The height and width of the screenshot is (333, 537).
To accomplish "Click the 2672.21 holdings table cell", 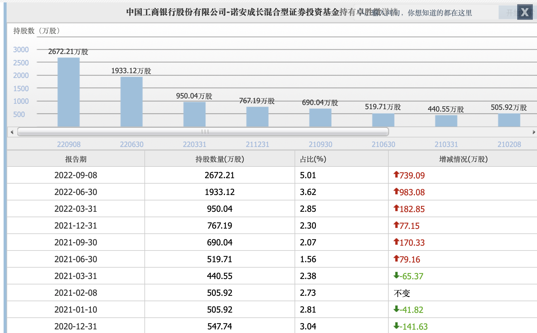I will pos(220,175).
